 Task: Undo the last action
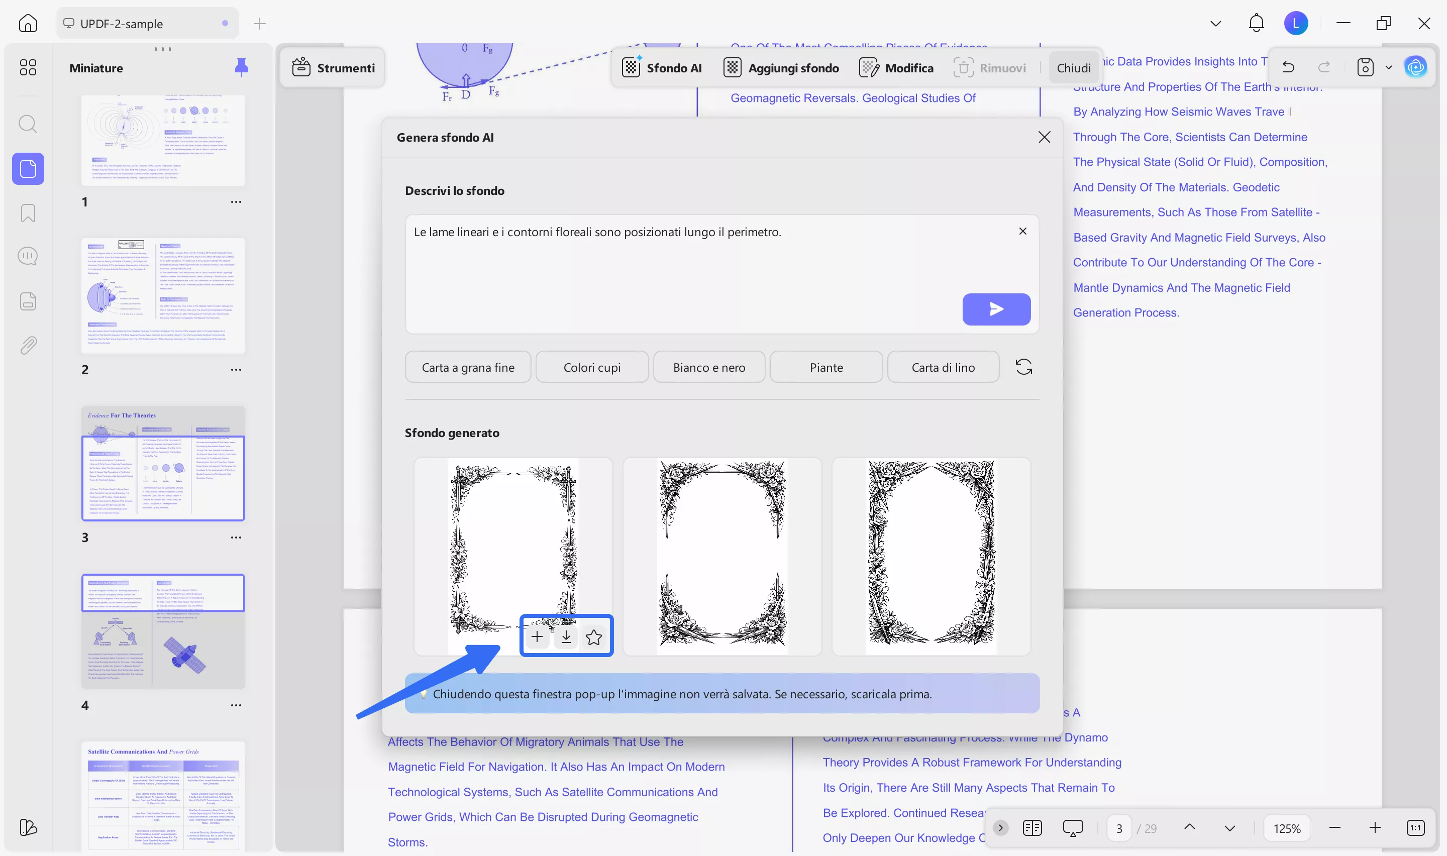[x=1288, y=67]
